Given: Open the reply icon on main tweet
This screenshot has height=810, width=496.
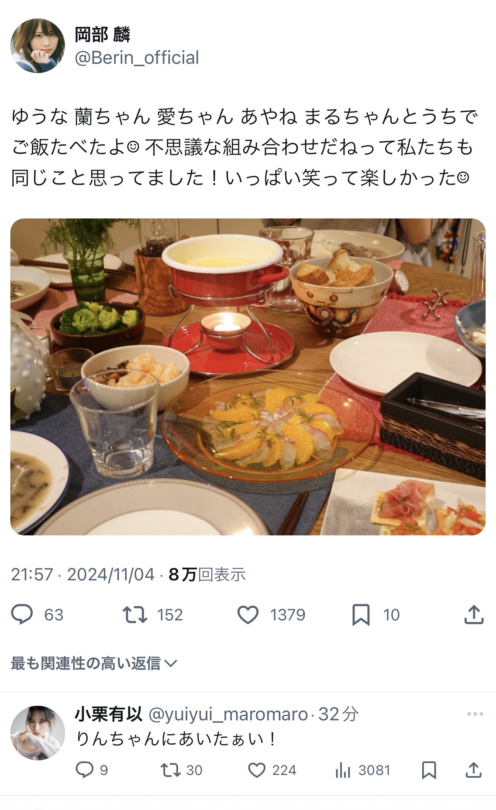Looking at the screenshot, I should 22,614.
